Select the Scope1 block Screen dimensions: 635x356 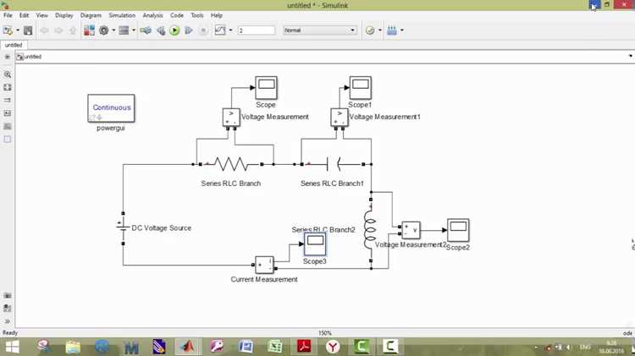361,88
